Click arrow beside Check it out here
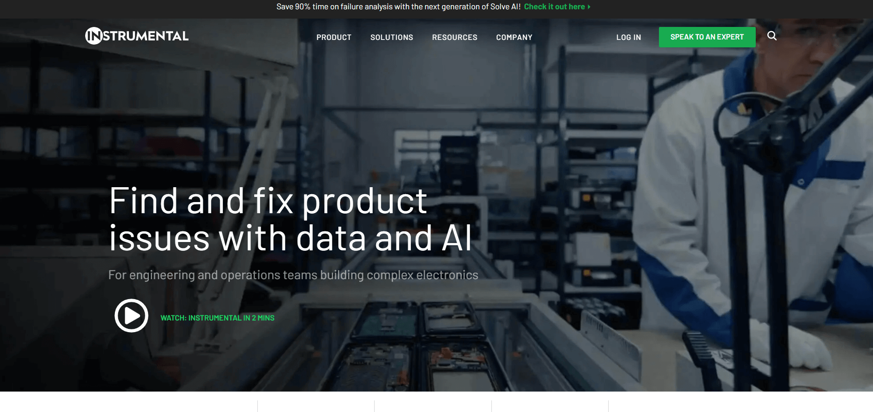Viewport: 873px width, 412px height. click(589, 7)
